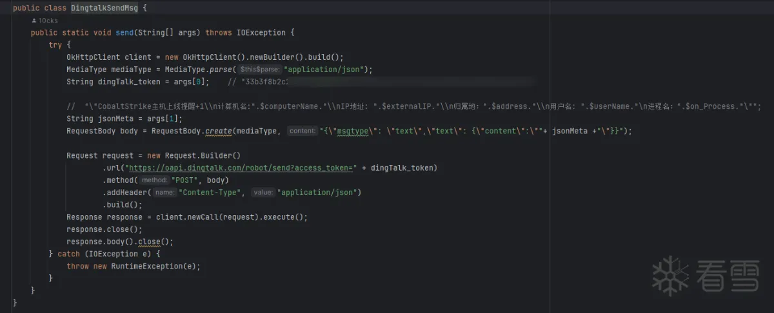The height and width of the screenshot is (313, 774).
Task: Click the name: inlay hint
Action: (165, 192)
